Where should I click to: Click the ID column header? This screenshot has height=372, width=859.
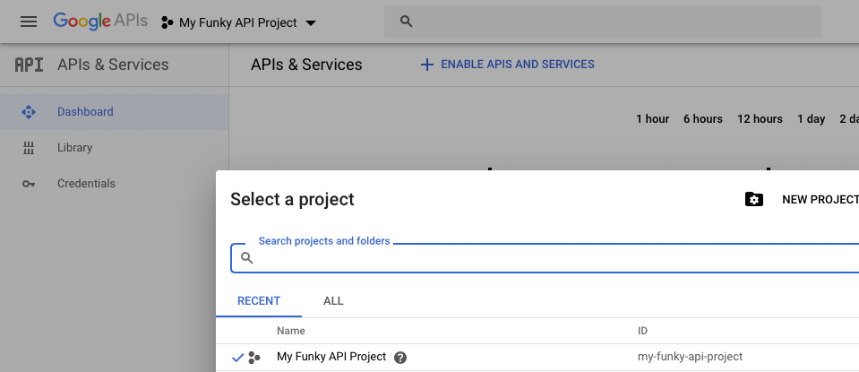(x=642, y=331)
